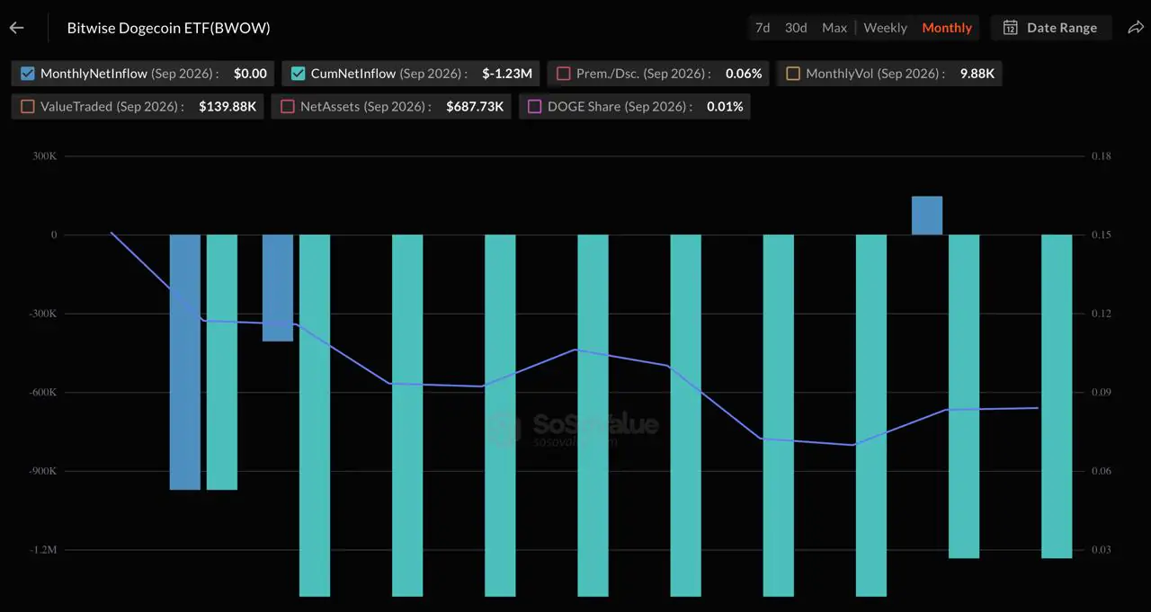Click the shorter blue outflow bar near -300K
The width and height of the screenshot is (1151, 612).
coord(278,288)
